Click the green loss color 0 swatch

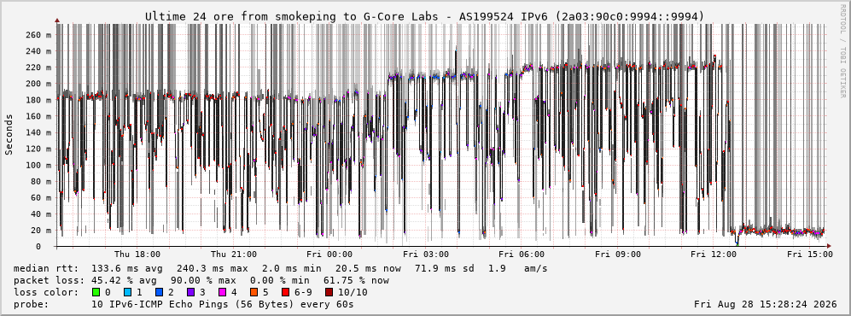(96, 292)
